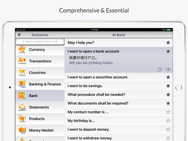Click the Statements category icon
The height and width of the screenshot is (141, 188).
point(22,107)
